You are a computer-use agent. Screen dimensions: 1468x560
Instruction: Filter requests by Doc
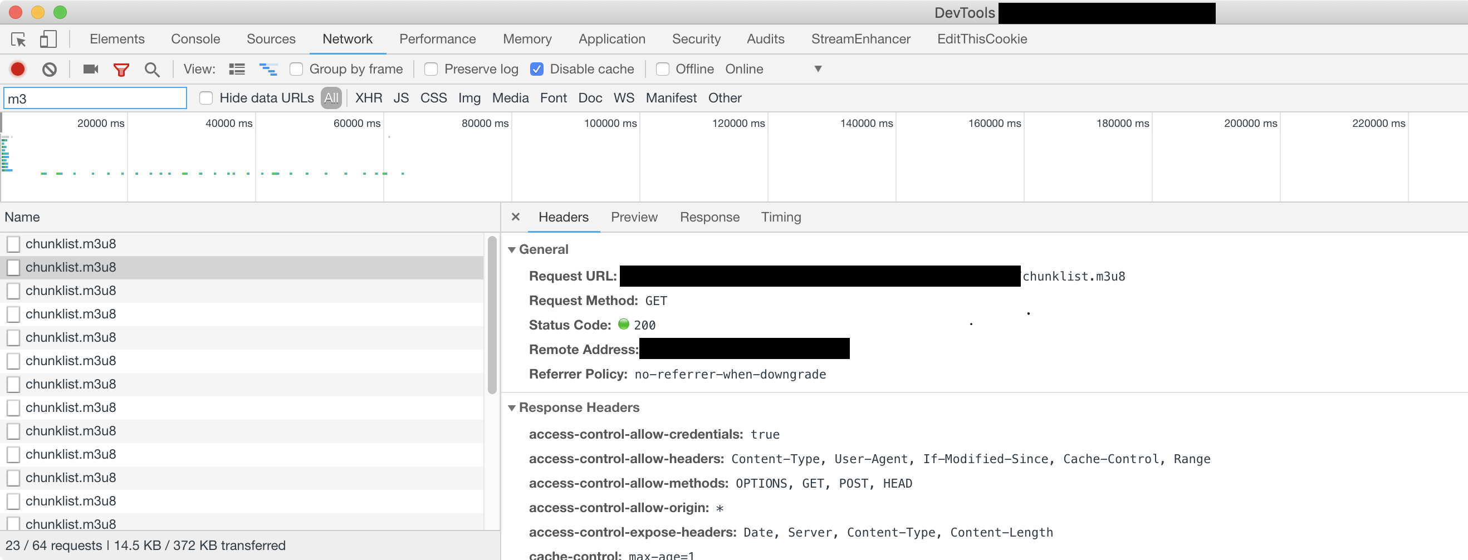point(590,98)
